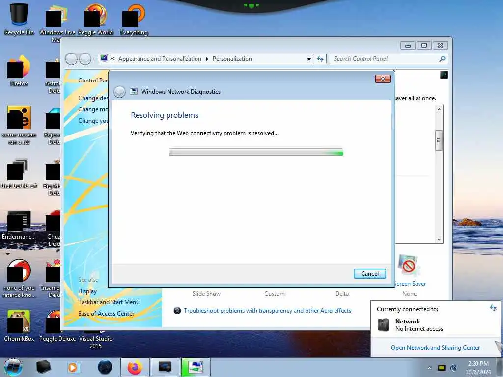Close the Personalization window
The width and height of the screenshot is (503, 377).
pos(440,46)
